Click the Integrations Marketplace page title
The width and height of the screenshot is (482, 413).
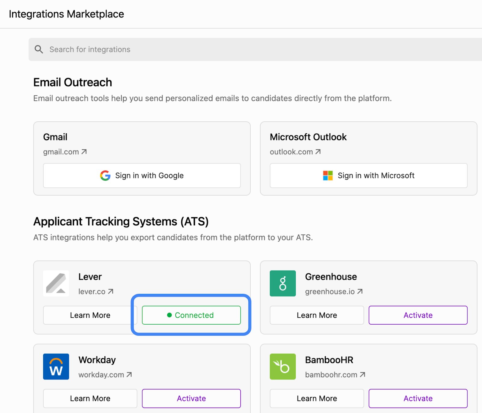coord(66,14)
